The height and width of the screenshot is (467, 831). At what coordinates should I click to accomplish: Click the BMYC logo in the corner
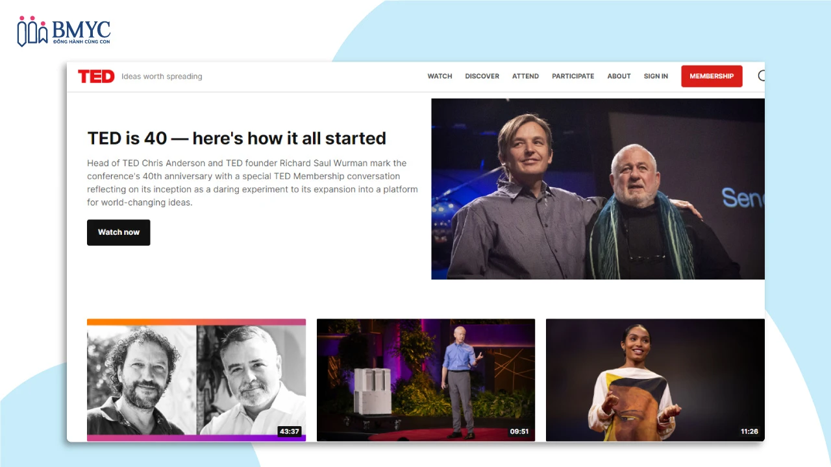click(64, 32)
